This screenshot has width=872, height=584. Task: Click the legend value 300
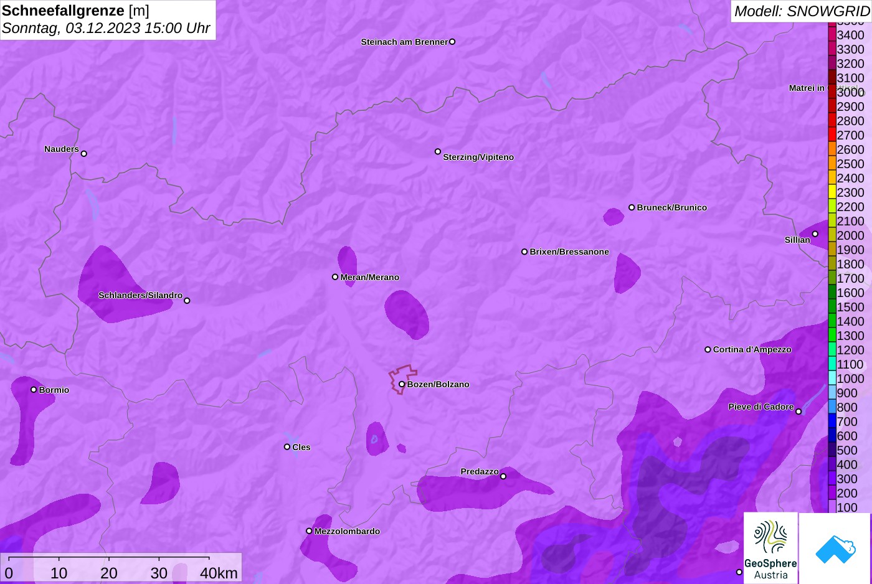pyautogui.click(x=848, y=479)
